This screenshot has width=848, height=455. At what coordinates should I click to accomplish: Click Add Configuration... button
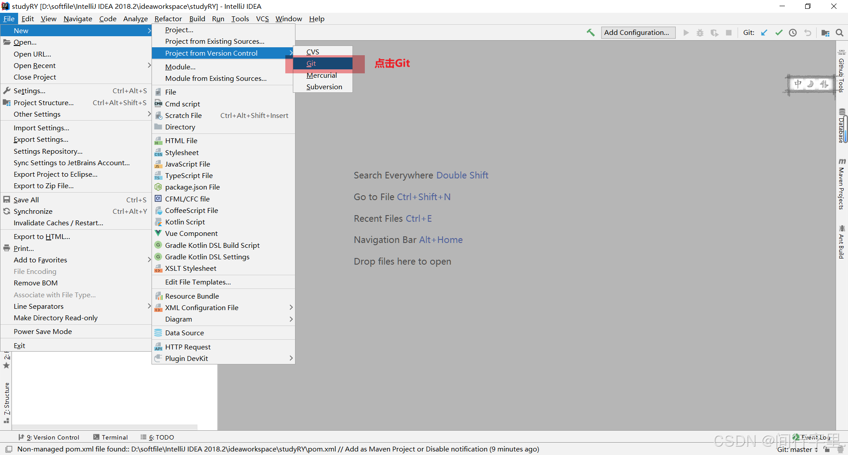tap(638, 33)
